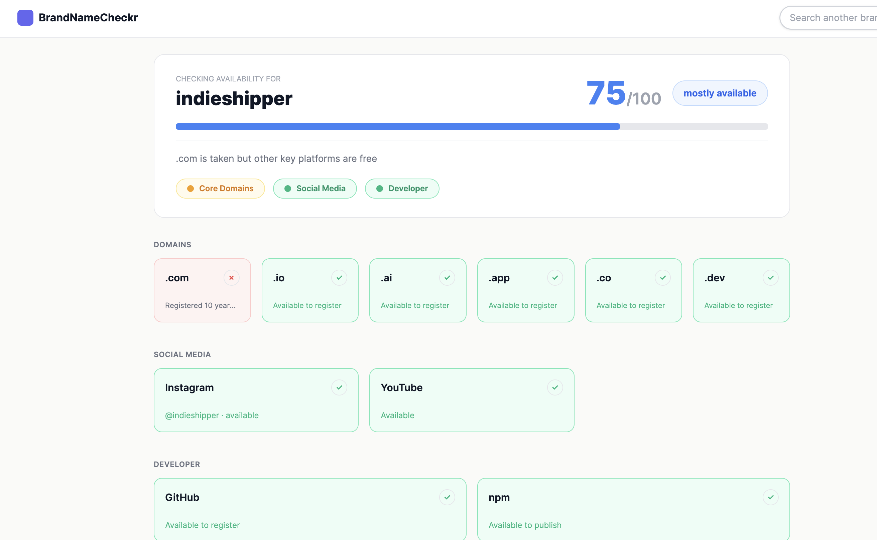This screenshot has height=540, width=877.
Task: Select the Social Media category pill
Action: coord(315,189)
